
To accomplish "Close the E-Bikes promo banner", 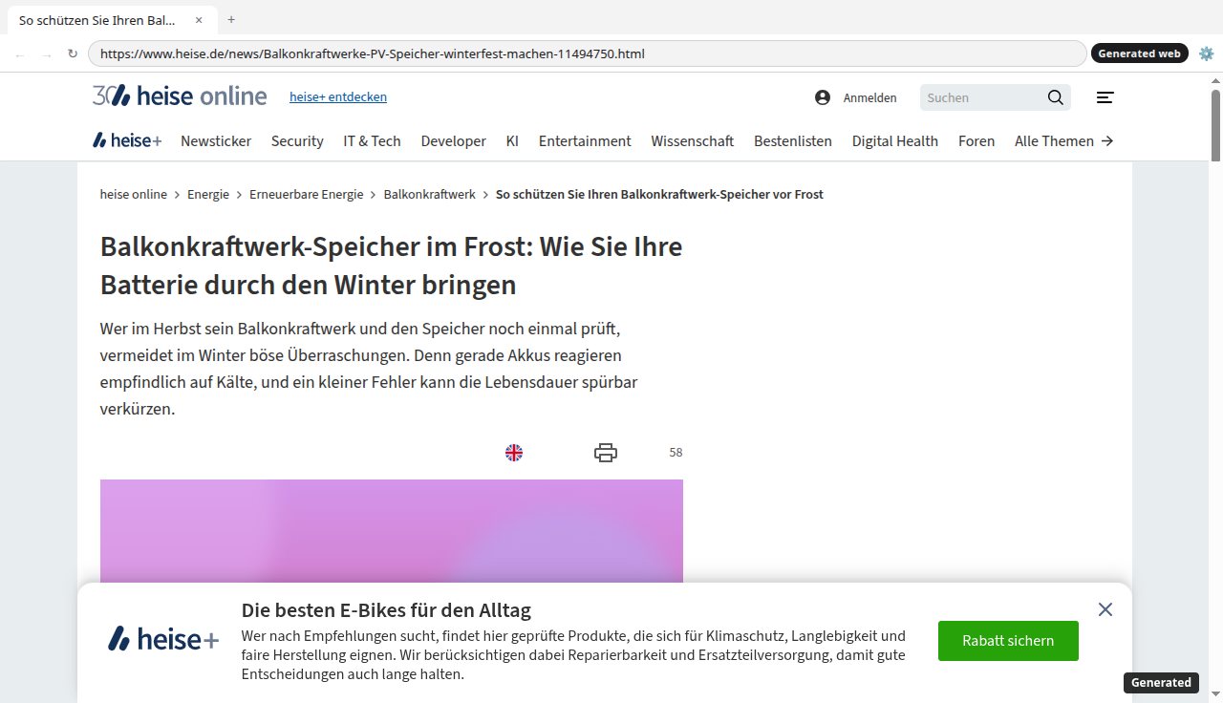I will pyautogui.click(x=1105, y=609).
